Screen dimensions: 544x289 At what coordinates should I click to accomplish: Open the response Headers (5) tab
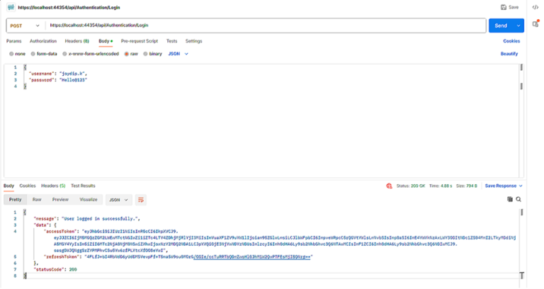[53, 186]
